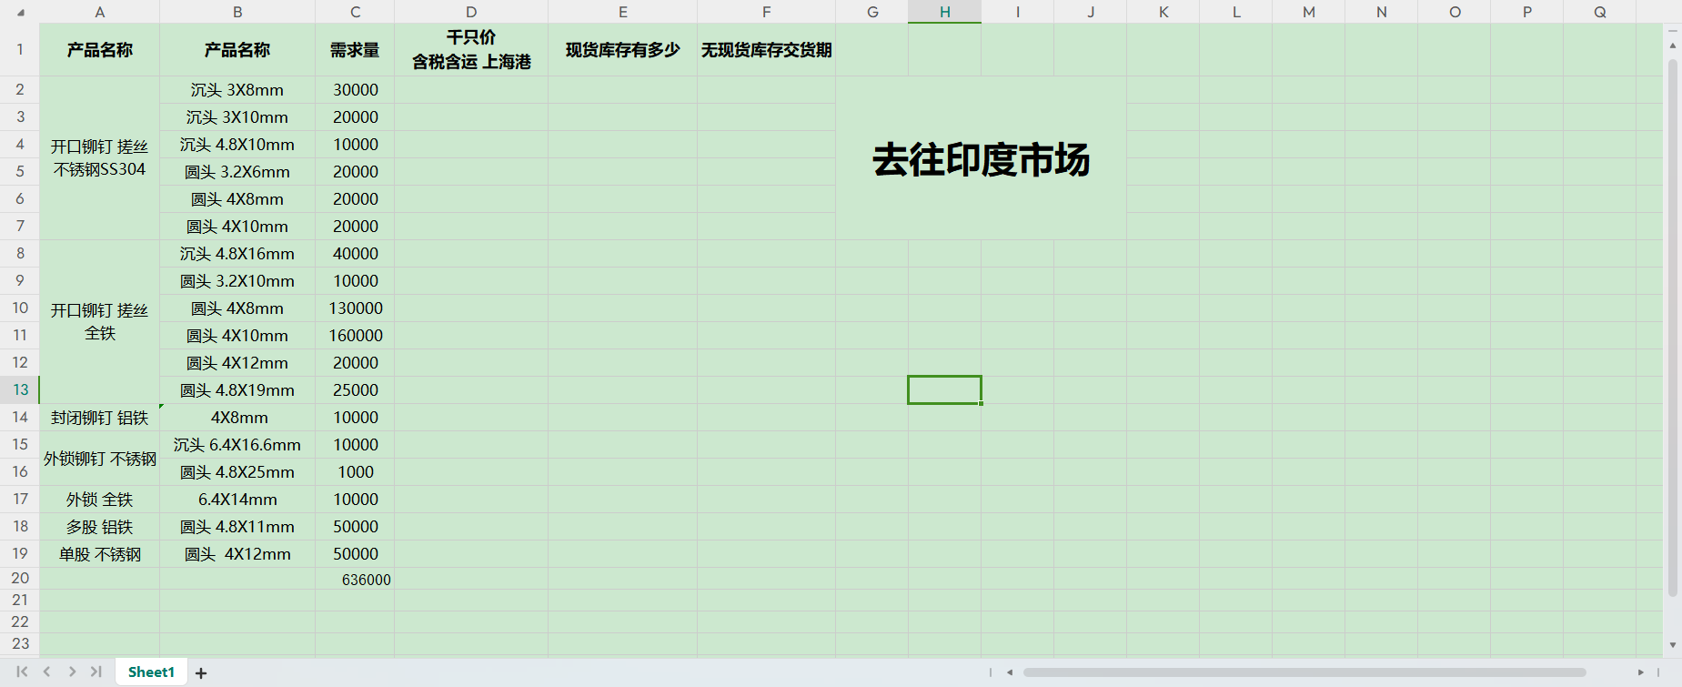Open the Sheet1 tab
The image size is (1682, 687).
click(151, 672)
